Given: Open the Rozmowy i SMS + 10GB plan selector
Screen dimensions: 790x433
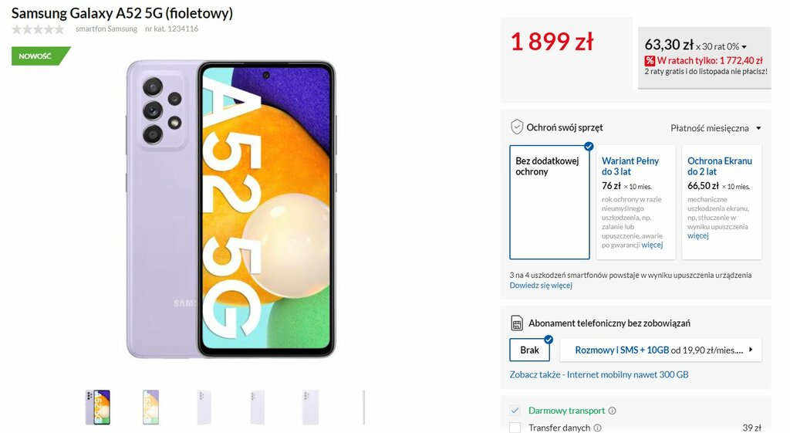Looking at the screenshot, I should point(660,350).
